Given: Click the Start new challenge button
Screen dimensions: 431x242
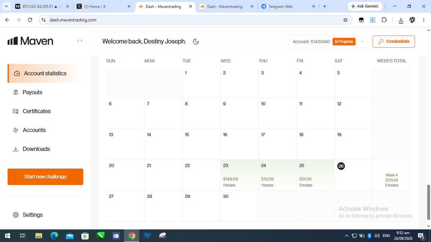Looking at the screenshot, I should (x=45, y=177).
